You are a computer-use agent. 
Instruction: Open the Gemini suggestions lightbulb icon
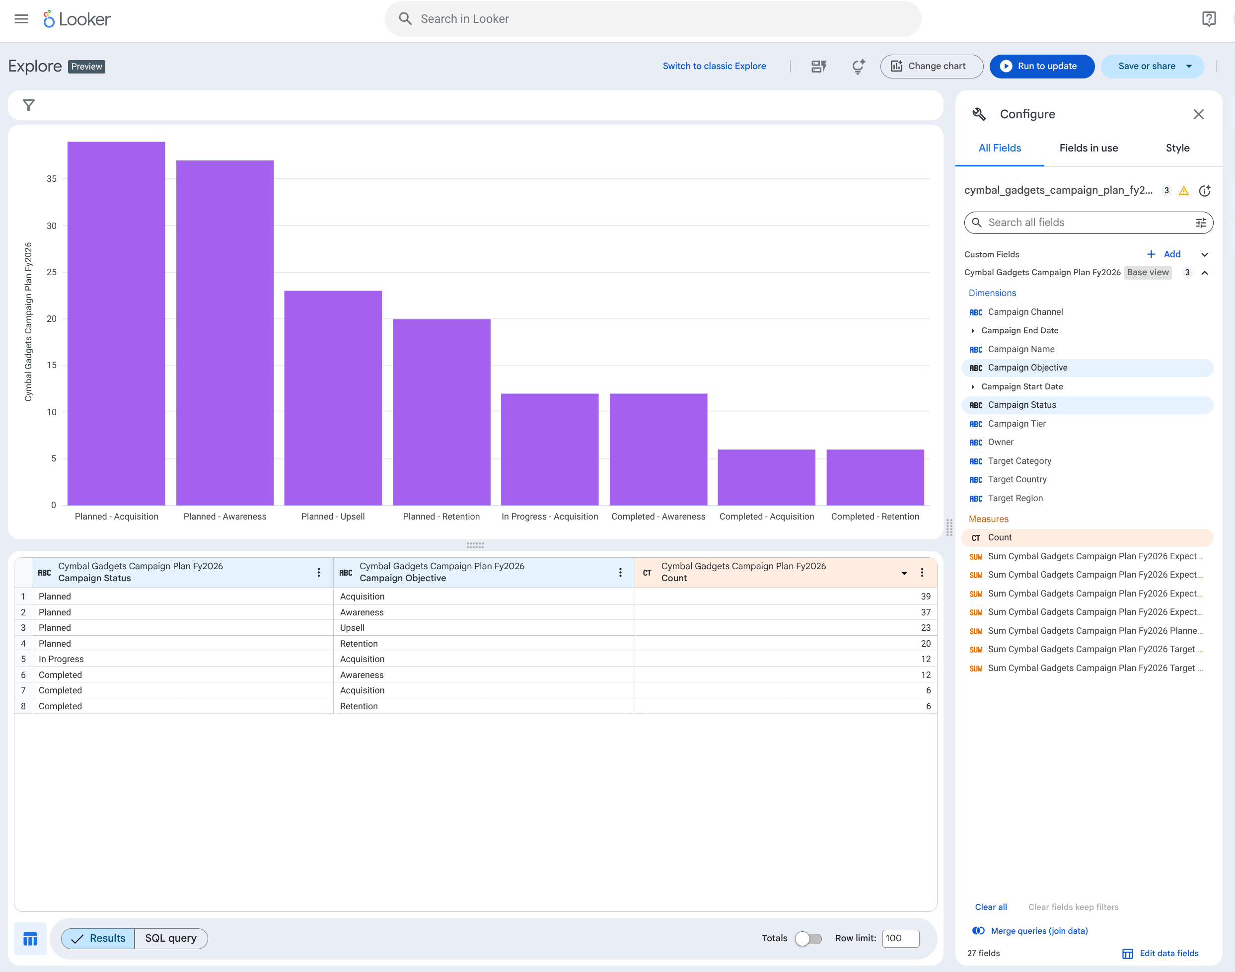click(858, 66)
